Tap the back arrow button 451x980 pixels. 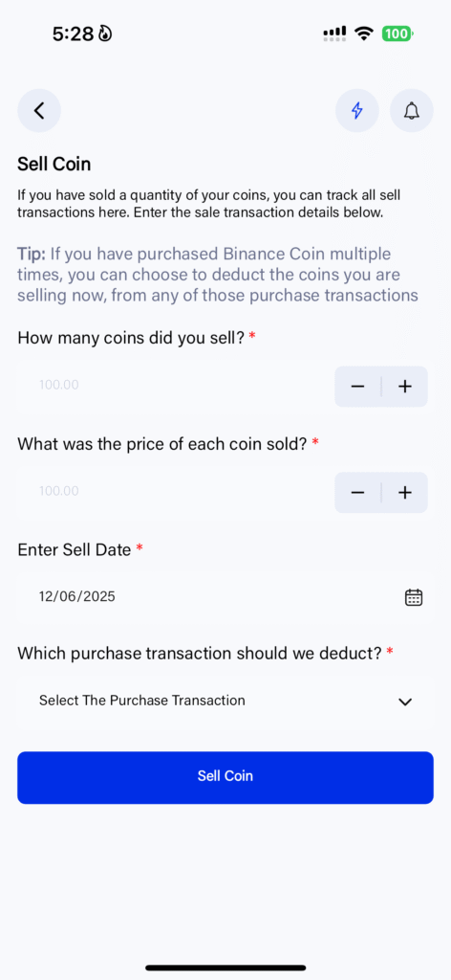[38, 111]
